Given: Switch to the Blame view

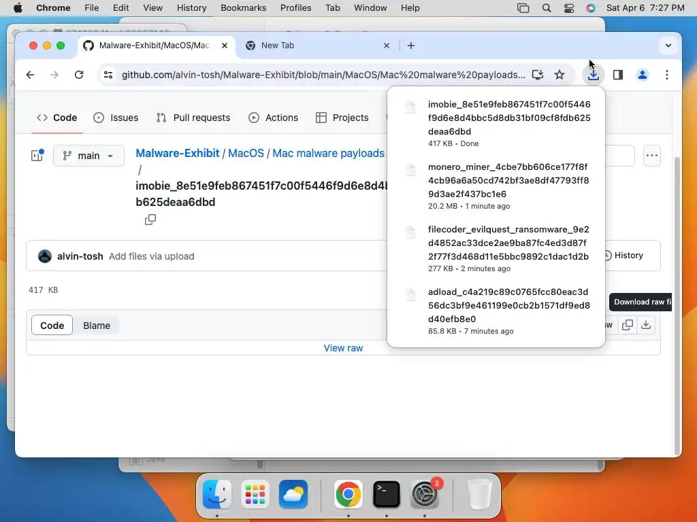Looking at the screenshot, I should [97, 326].
